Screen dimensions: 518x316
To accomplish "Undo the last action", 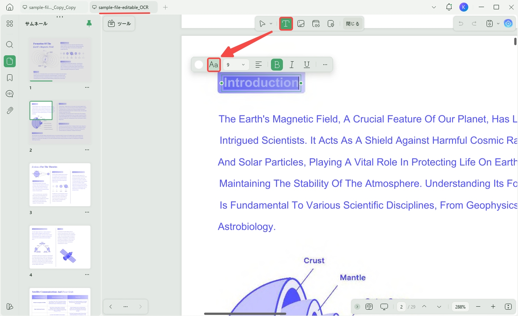I will point(461,24).
